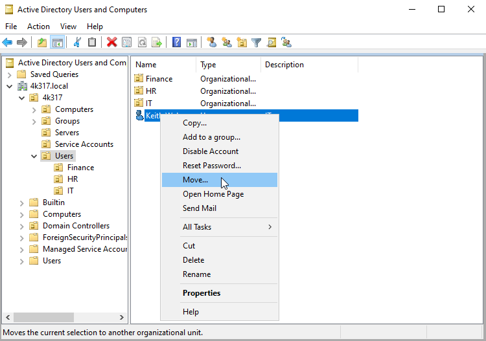Click the Find objects toolbar icon
486x341 pixels.
(x=272, y=43)
